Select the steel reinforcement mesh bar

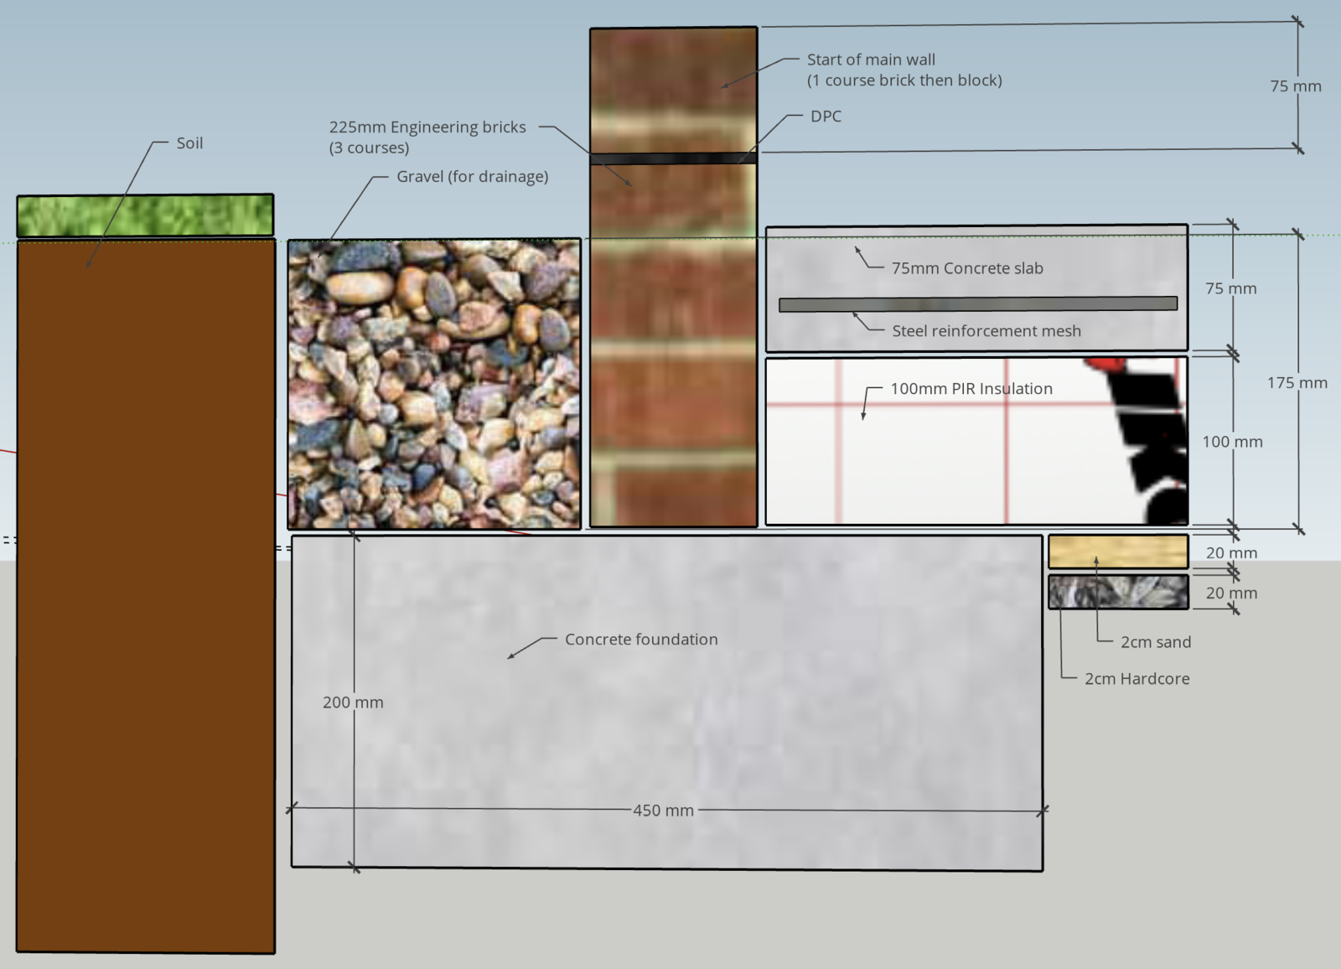coord(972,303)
